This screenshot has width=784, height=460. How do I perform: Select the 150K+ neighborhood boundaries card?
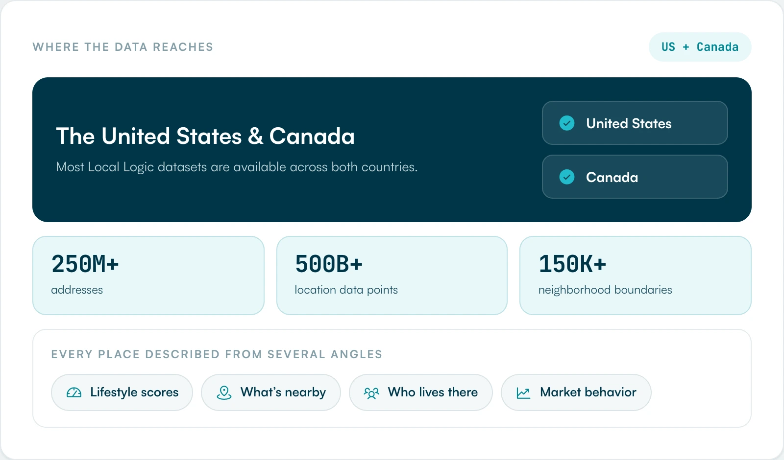[x=636, y=276]
